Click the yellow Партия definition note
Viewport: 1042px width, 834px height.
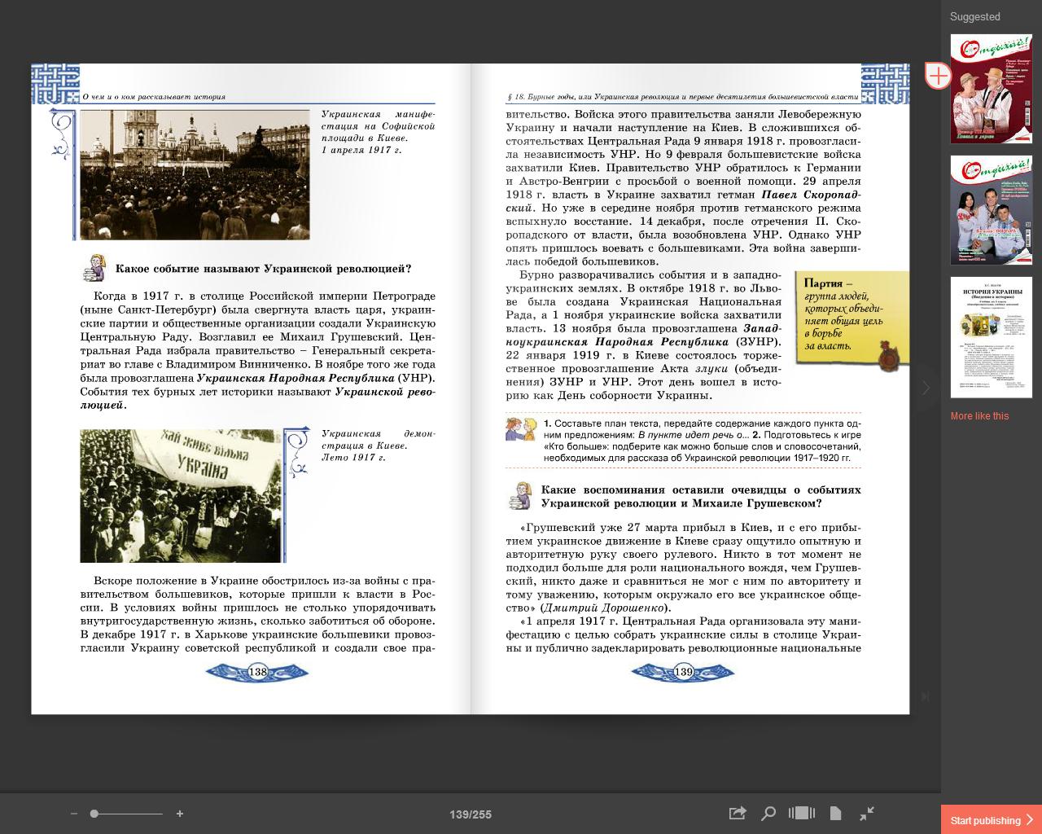click(x=852, y=321)
